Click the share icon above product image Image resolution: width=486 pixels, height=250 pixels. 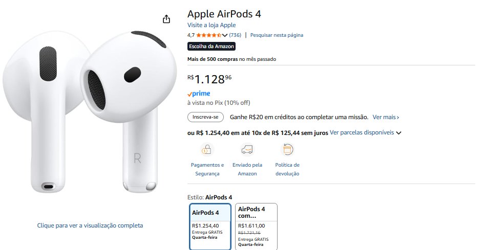pyautogui.click(x=166, y=19)
